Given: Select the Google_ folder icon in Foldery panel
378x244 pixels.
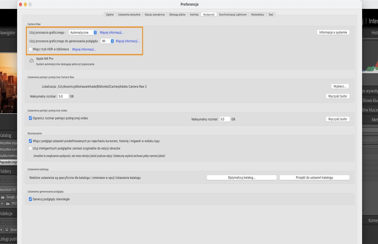Looking at the screenshot, I should click(x=3, y=197).
